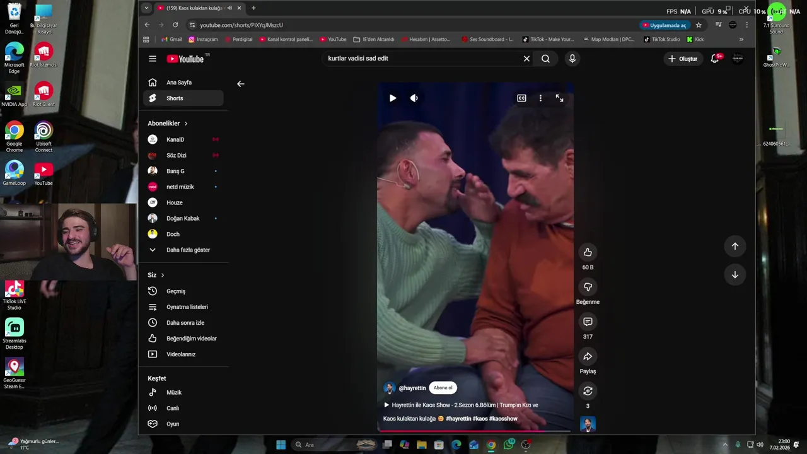Expand the Abonelikler section
This screenshot has height=454, width=807.
tap(168, 124)
